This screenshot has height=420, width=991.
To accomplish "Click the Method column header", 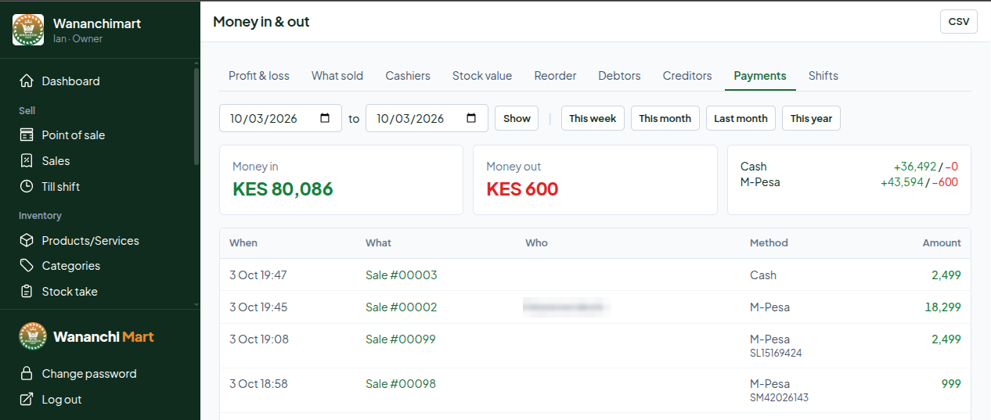I will point(769,243).
